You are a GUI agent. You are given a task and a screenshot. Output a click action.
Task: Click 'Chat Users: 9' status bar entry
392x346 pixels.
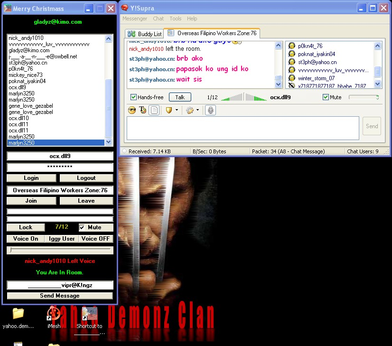[x=363, y=151]
